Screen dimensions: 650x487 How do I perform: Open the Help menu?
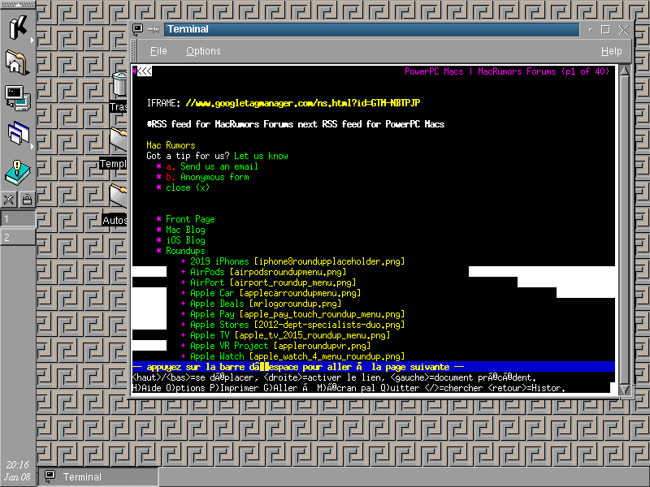[x=612, y=51]
